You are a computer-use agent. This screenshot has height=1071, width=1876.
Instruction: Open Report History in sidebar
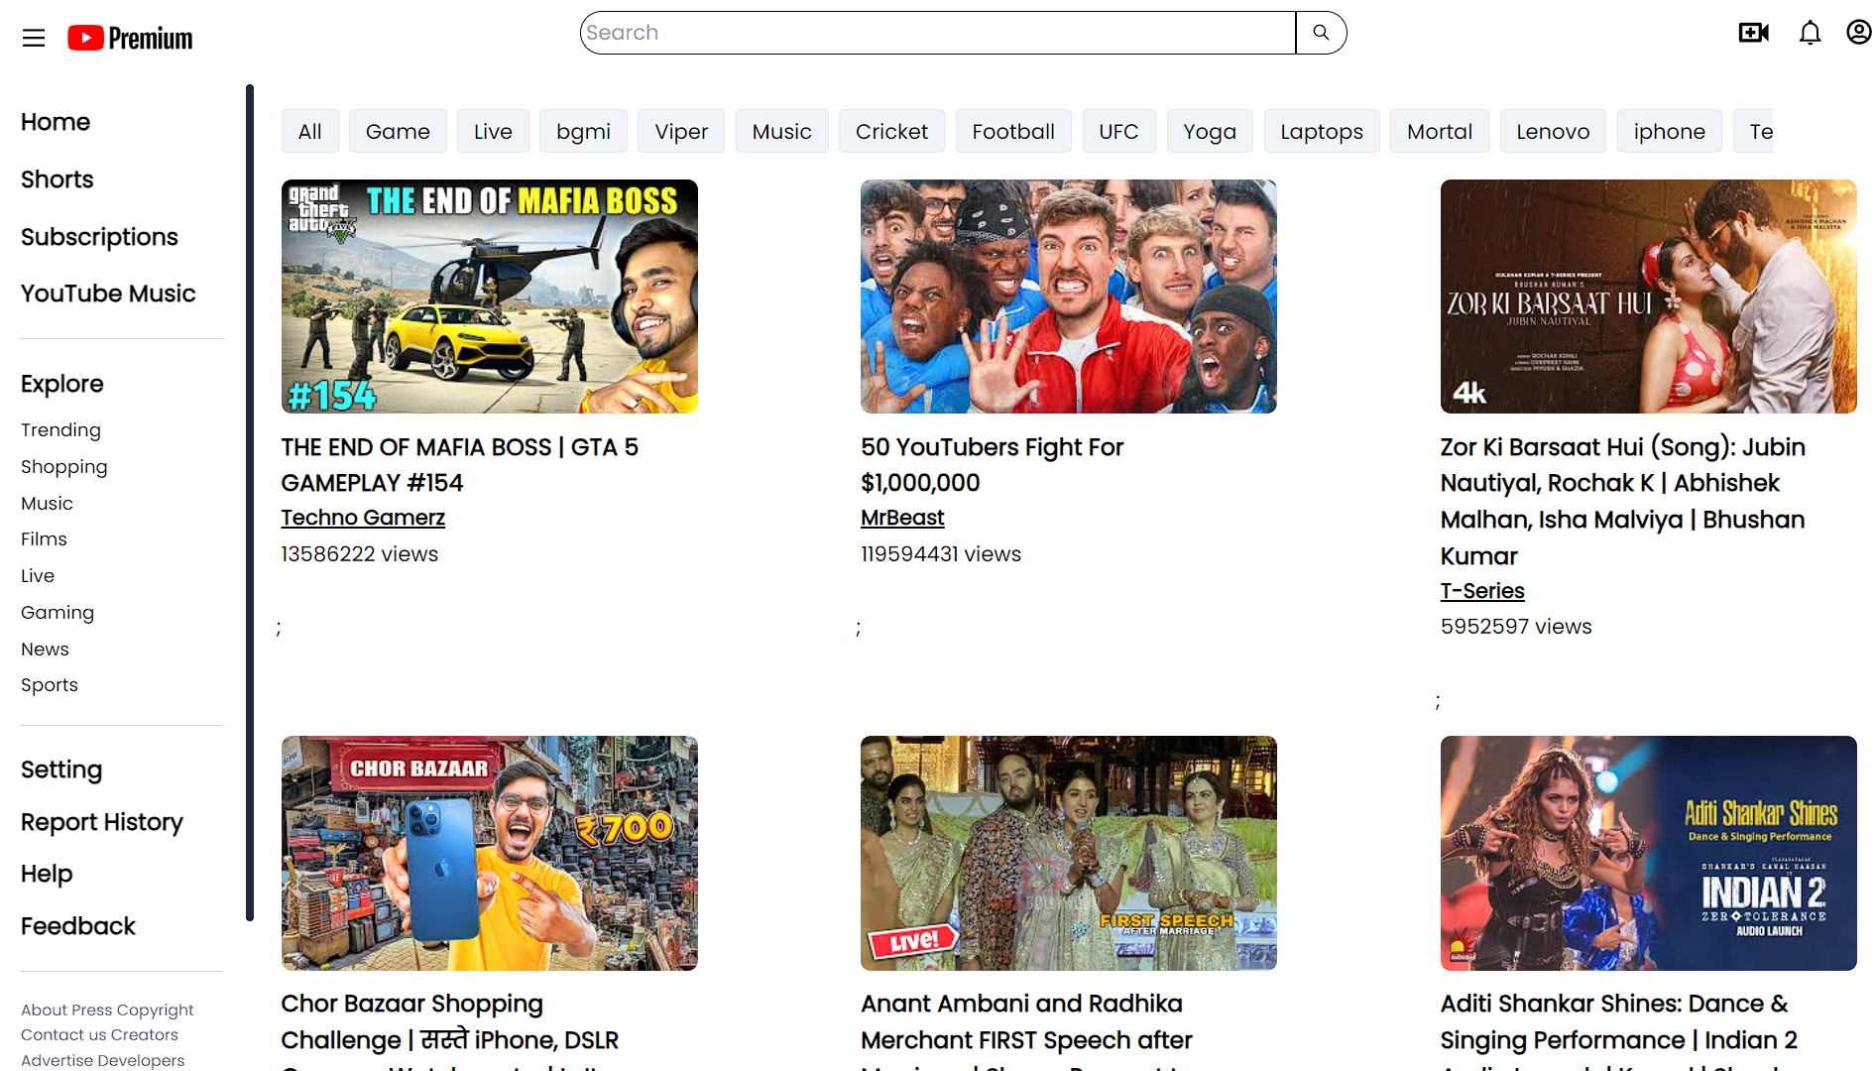pos(102,822)
